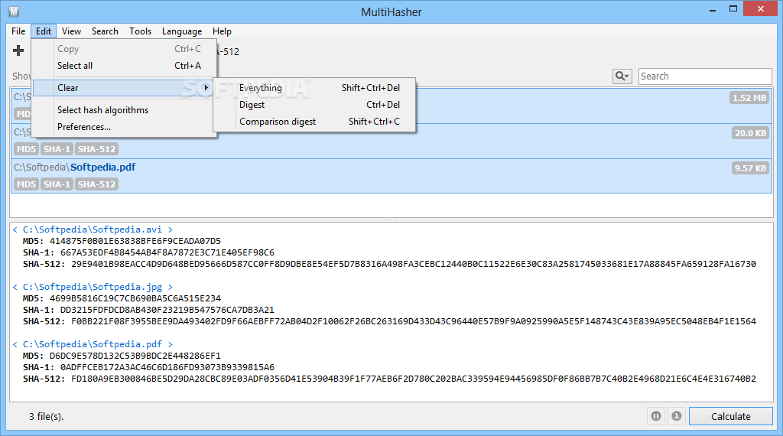Image resolution: width=783 pixels, height=436 pixels.
Task: Click the SHA-512 tag of Softpedia.pdf
Action: [x=96, y=184]
